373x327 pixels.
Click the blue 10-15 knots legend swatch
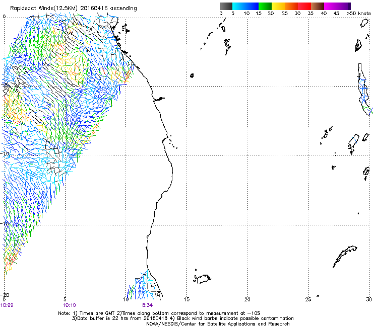(x=252, y=6)
